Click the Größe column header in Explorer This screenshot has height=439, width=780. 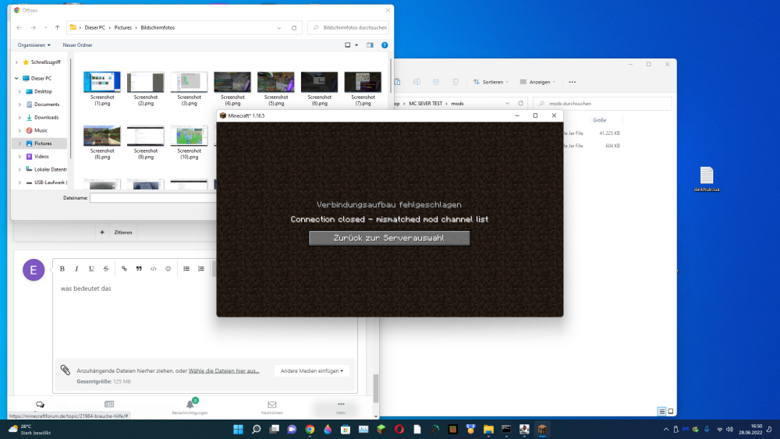(x=599, y=120)
